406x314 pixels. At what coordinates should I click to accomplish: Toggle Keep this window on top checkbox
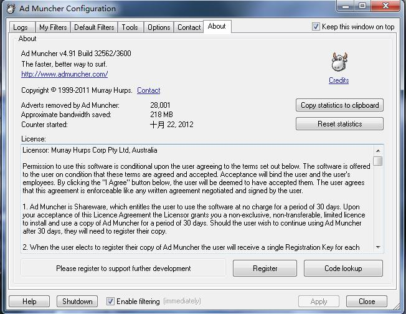[316, 27]
